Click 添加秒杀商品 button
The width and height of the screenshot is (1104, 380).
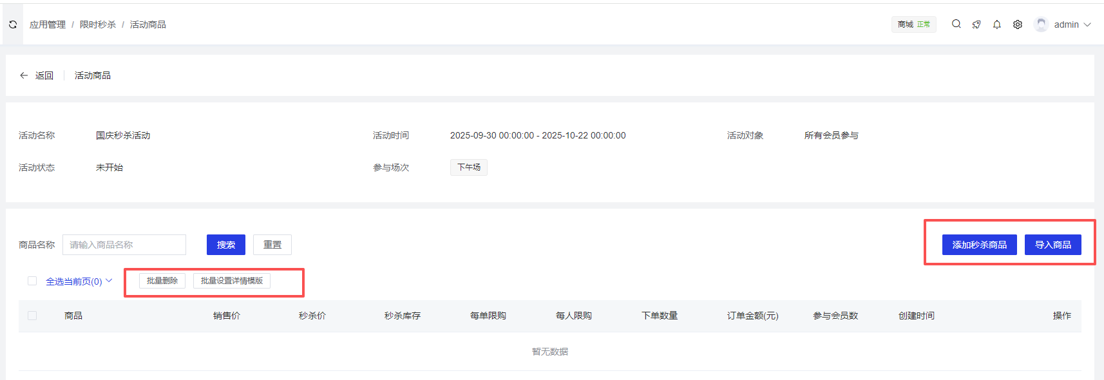pyautogui.click(x=979, y=245)
